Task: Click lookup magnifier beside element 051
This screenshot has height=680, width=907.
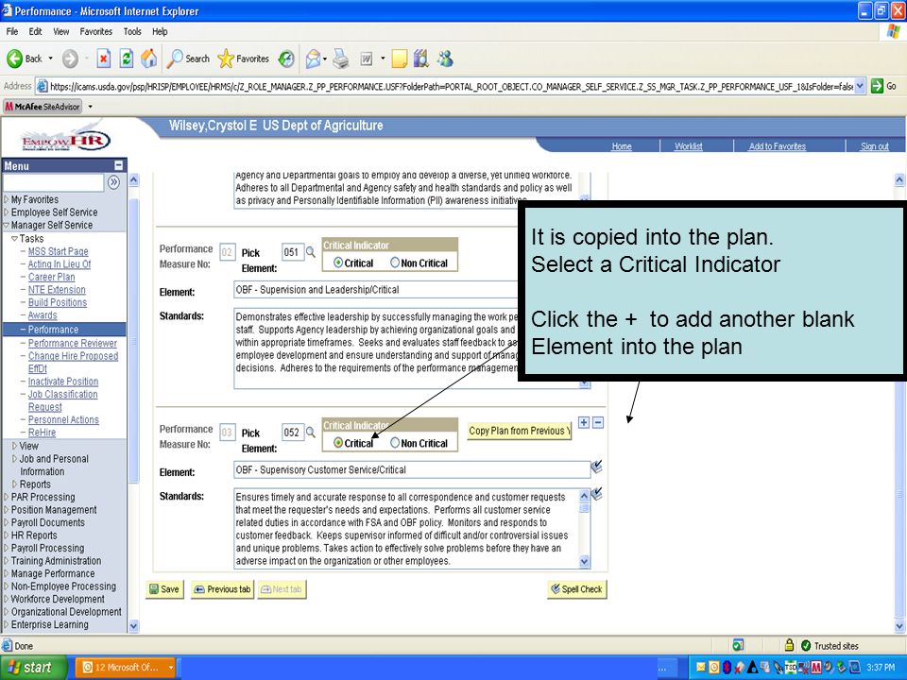Action: click(311, 252)
